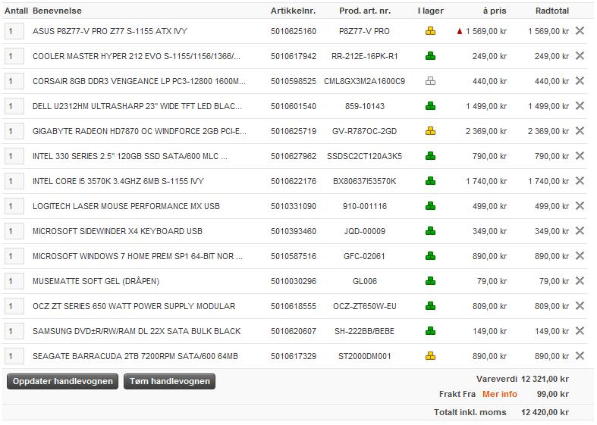Open the Mer info shipping link

tap(500, 394)
